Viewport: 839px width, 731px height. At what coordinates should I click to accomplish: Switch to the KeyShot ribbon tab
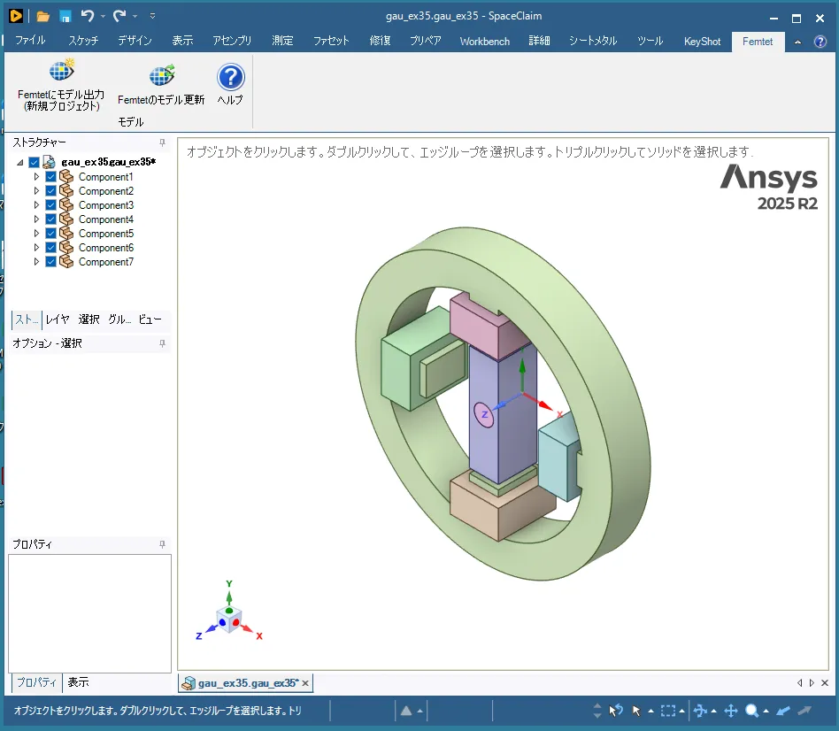702,42
